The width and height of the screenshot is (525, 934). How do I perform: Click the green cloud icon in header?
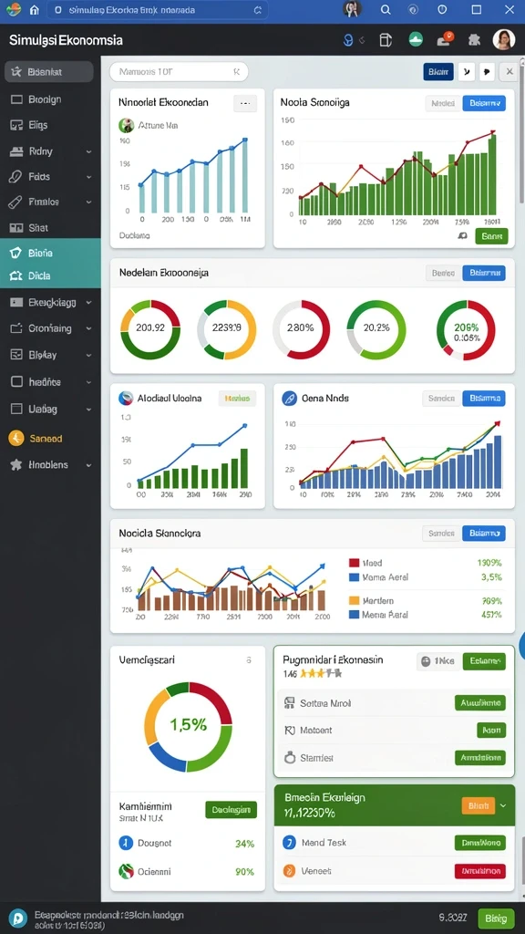tap(416, 40)
